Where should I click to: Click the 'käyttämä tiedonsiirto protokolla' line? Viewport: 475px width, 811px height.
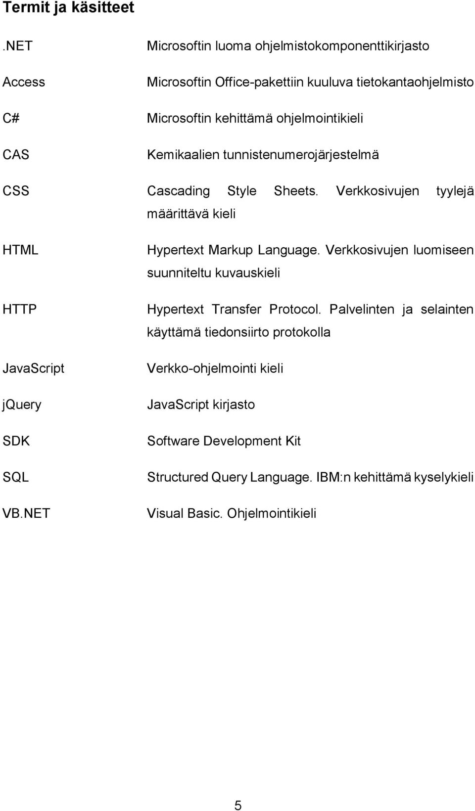pos(238,332)
